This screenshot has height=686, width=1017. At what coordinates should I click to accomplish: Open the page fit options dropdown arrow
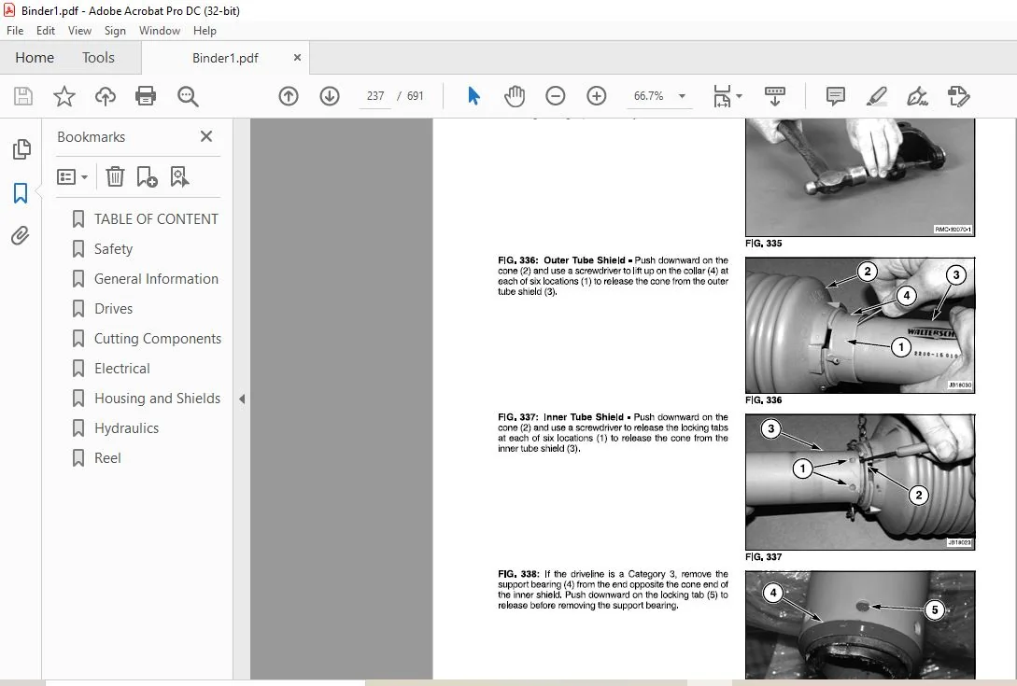tap(739, 96)
